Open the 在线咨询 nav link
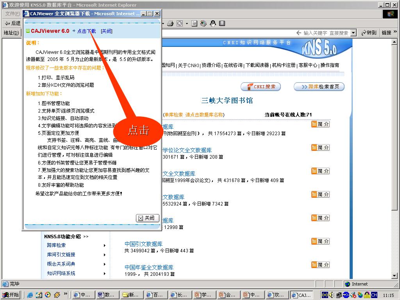Image resolution: width=400 pixels, height=300 pixels. click(233, 65)
